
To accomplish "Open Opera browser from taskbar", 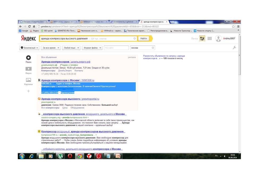I will click(x=70, y=156).
